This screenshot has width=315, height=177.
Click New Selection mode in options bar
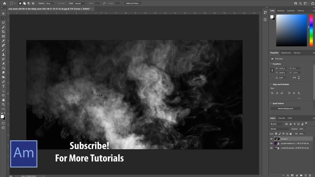coord(20,3)
